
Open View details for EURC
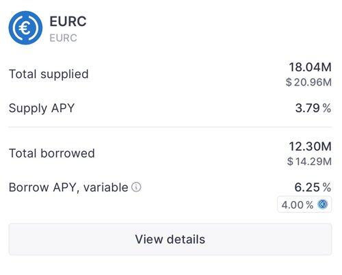pyautogui.click(x=170, y=239)
